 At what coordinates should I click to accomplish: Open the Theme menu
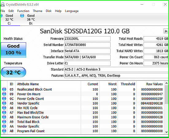[37, 11]
